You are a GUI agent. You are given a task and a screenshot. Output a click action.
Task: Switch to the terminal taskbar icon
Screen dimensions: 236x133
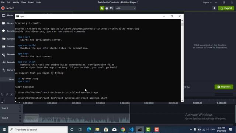140,130
